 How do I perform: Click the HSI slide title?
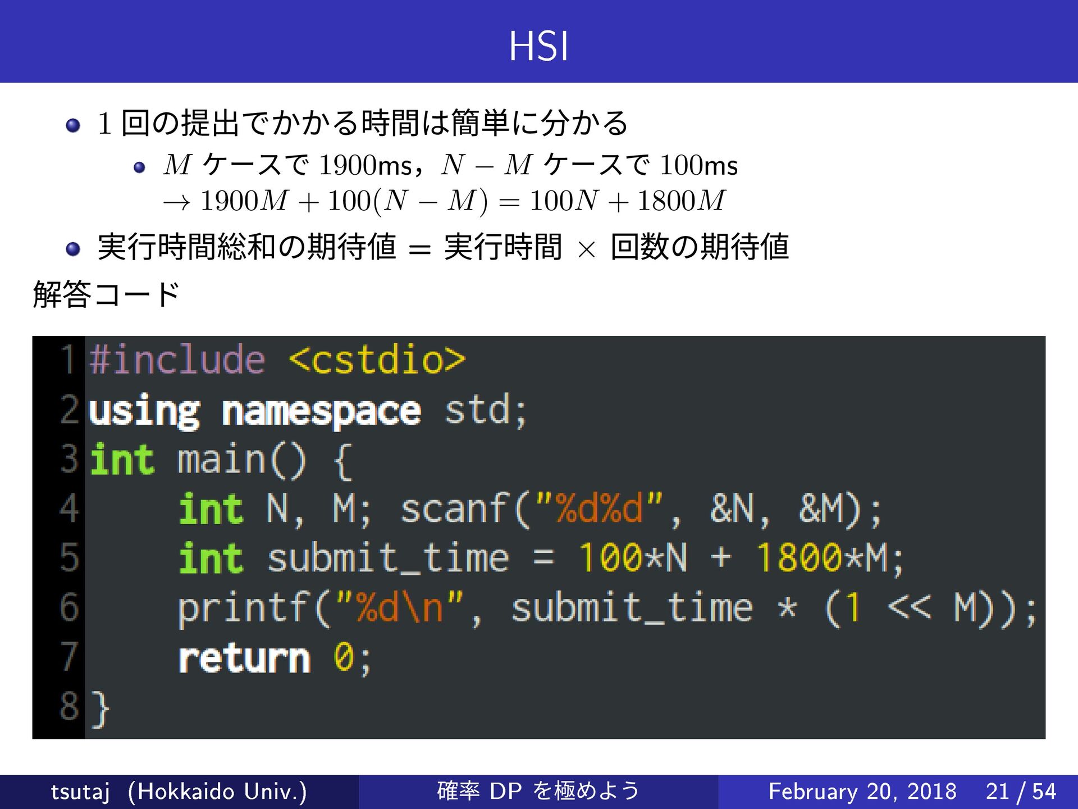538,46
